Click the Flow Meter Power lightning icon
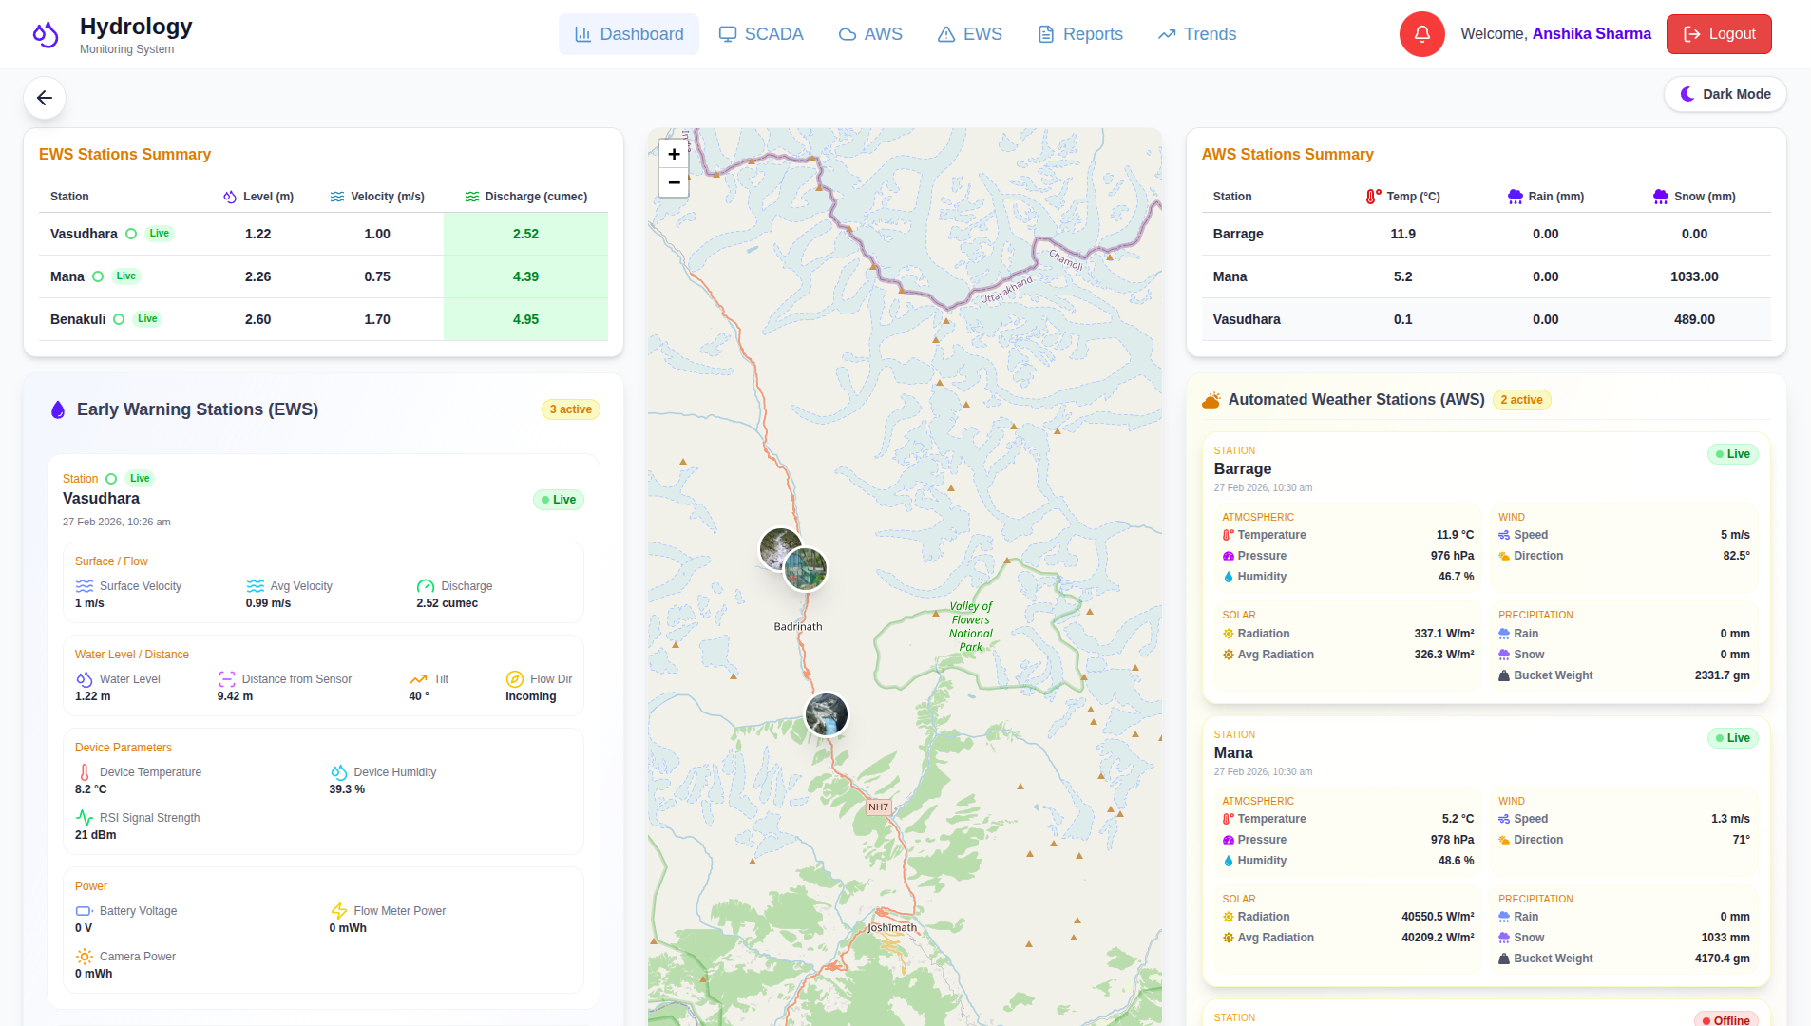This screenshot has height=1026, width=1811. [x=337, y=910]
